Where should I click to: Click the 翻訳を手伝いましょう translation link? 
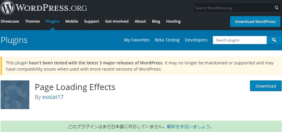pos(190,127)
